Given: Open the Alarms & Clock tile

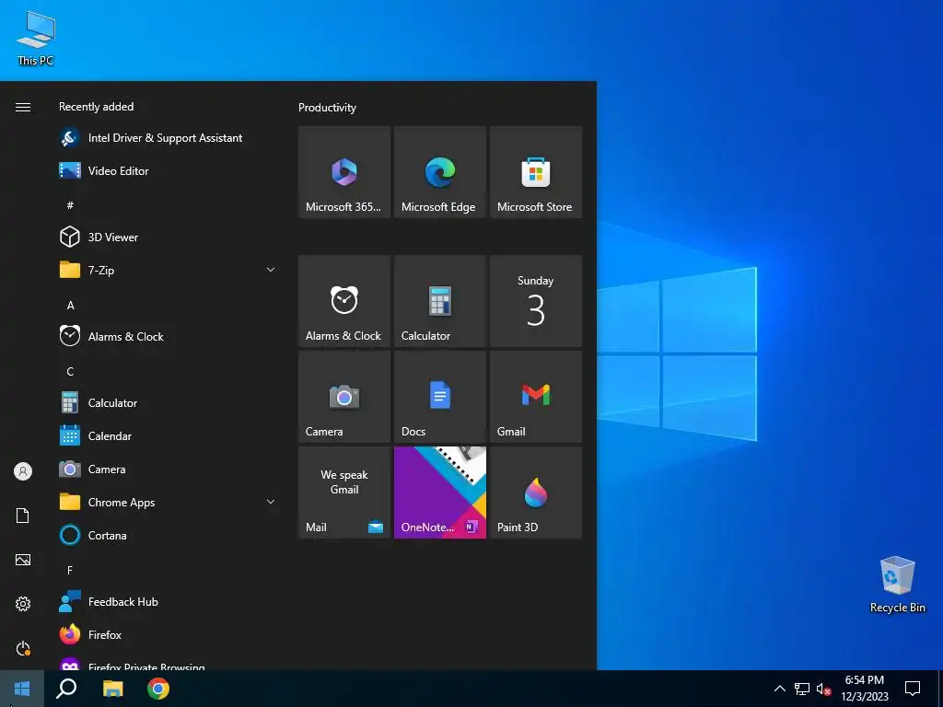Looking at the screenshot, I should pyautogui.click(x=344, y=301).
